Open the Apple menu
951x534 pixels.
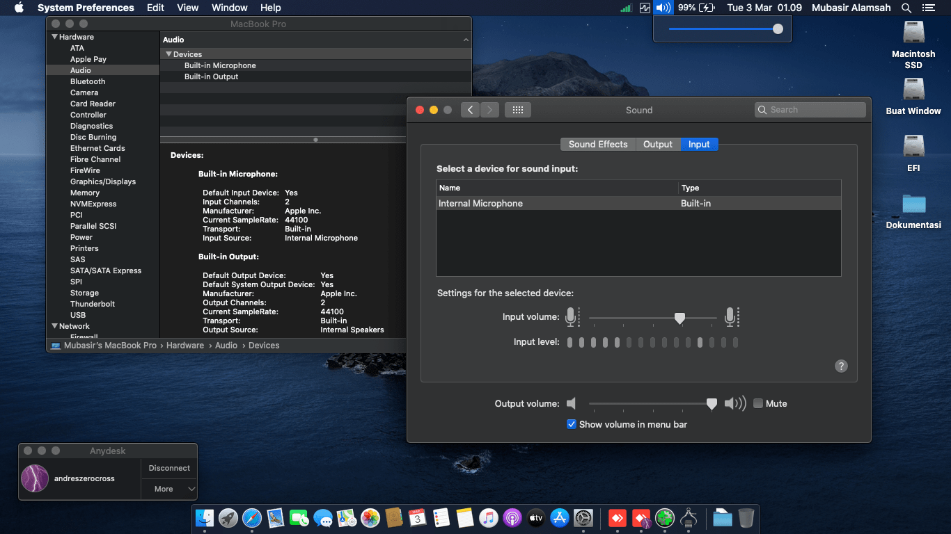pos(19,8)
